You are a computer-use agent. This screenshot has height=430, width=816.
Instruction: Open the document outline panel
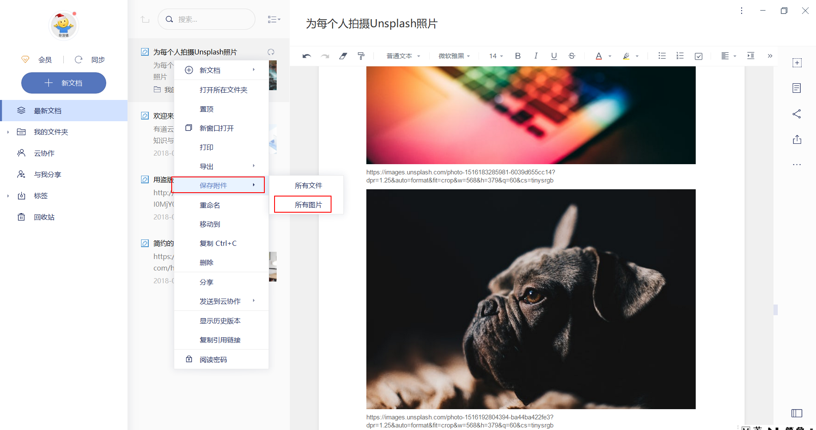click(x=797, y=88)
